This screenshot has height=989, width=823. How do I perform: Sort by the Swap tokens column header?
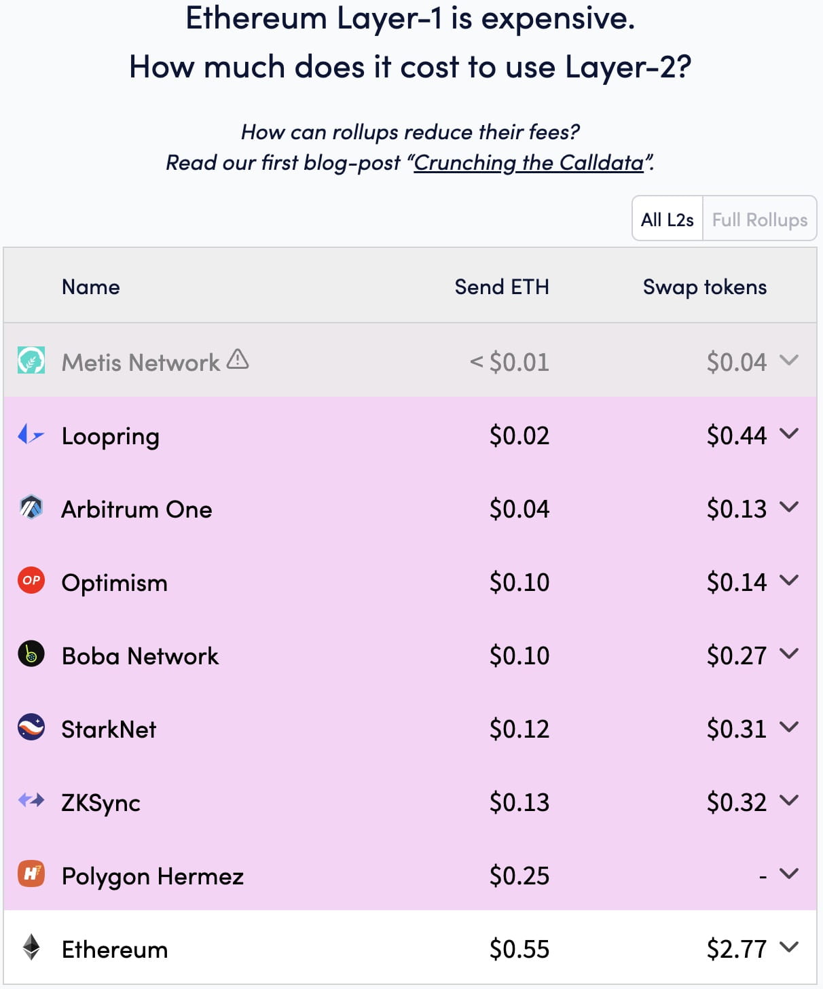[x=705, y=287]
